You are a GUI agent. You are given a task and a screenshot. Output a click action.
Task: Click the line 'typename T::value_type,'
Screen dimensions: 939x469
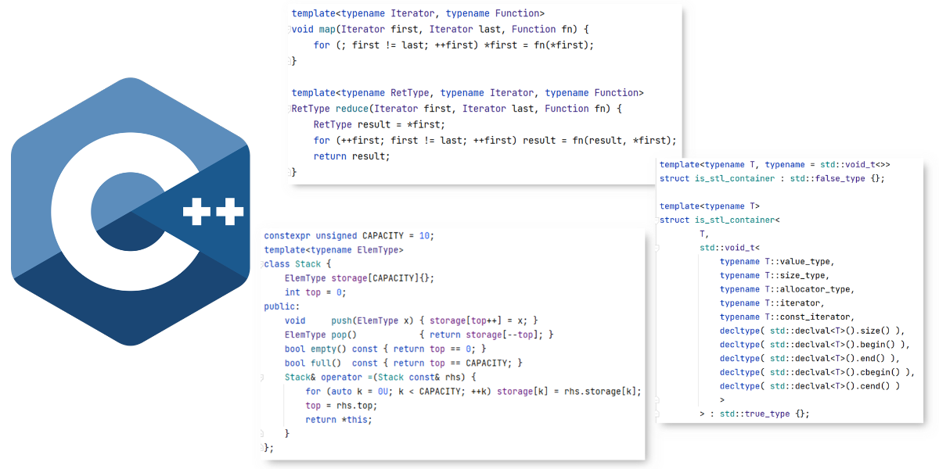coord(777,262)
